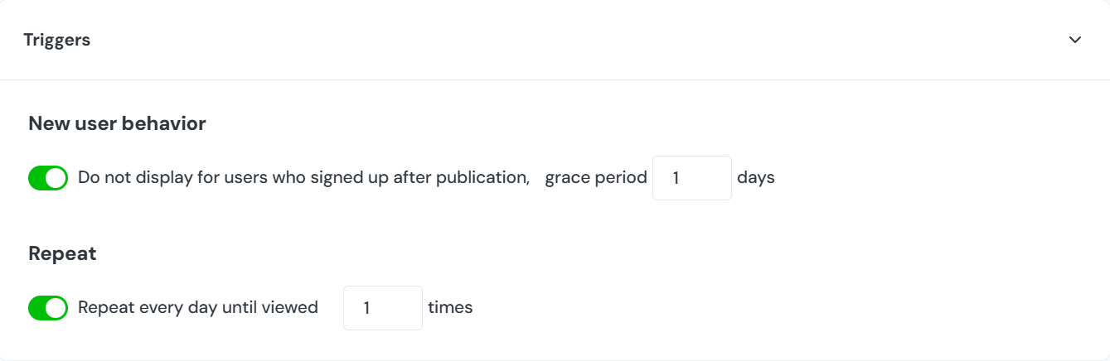1110x361 pixels.
Task: Click the input box before 'times'
Action: coord(382,308)
